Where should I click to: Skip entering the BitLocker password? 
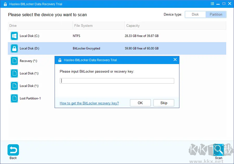164,103
